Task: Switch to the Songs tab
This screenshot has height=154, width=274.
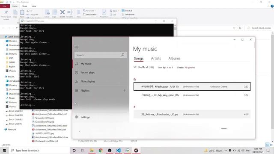Action: [x=139, y=58]
